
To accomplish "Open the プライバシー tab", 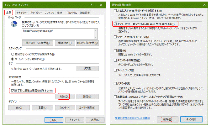I will [36, 13].
